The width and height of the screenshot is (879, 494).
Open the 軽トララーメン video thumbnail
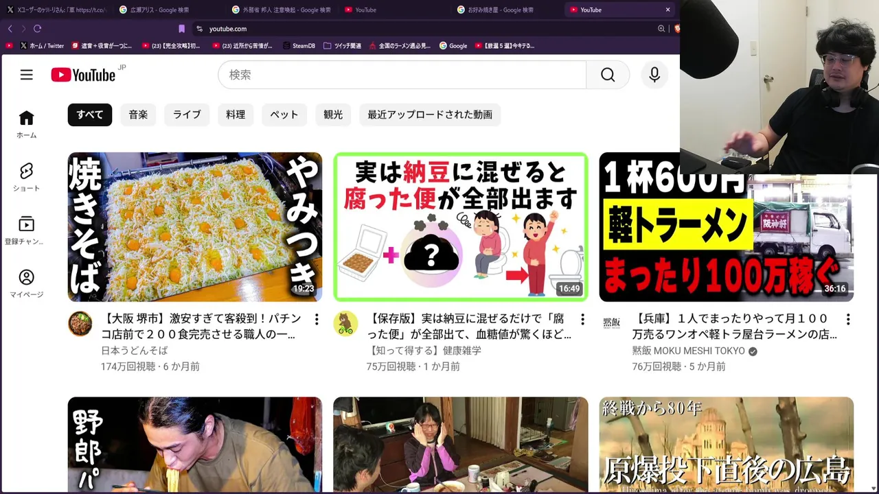click(727, 227)
